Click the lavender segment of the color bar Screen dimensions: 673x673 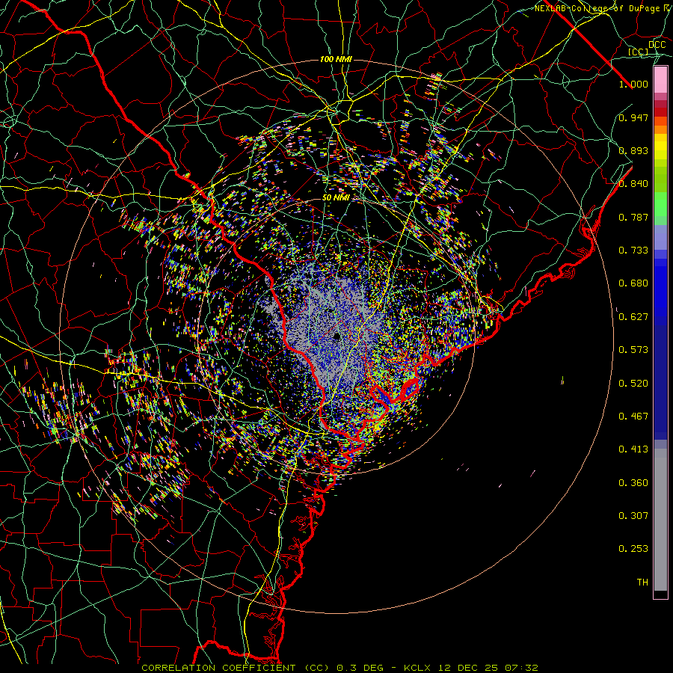pyautogui.click(x=660, y=237)
